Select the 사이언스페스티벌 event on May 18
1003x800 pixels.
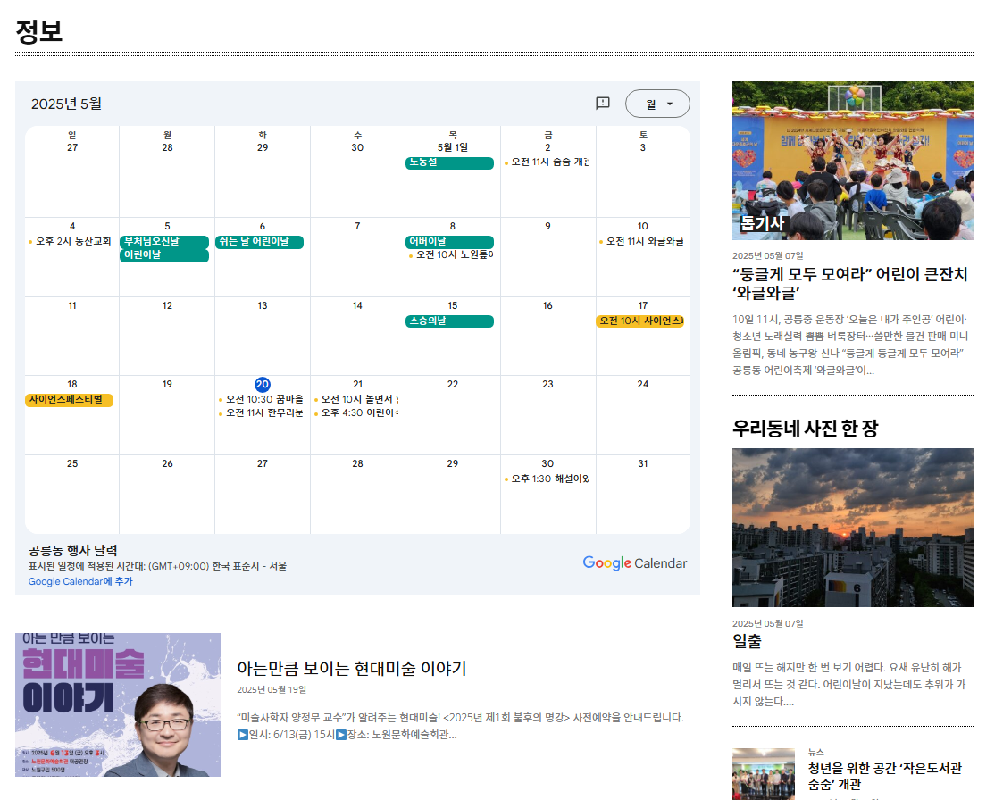pos(69,400)
